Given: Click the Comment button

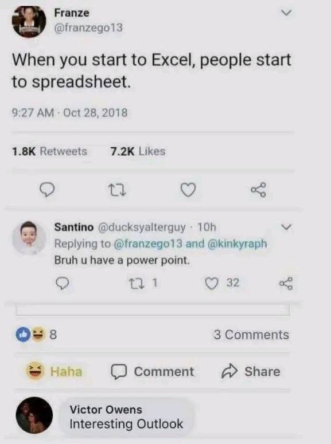Looking at the screenshot, I should click(x=153, y=371).
